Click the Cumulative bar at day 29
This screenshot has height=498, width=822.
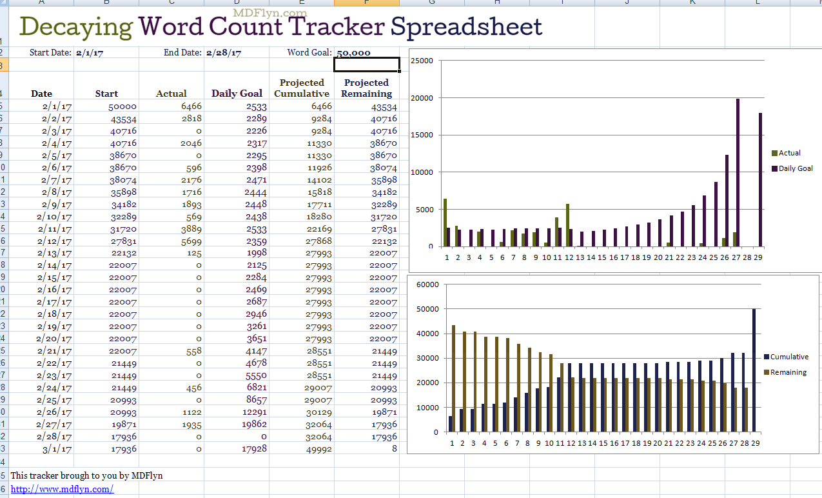click(754, 370)
